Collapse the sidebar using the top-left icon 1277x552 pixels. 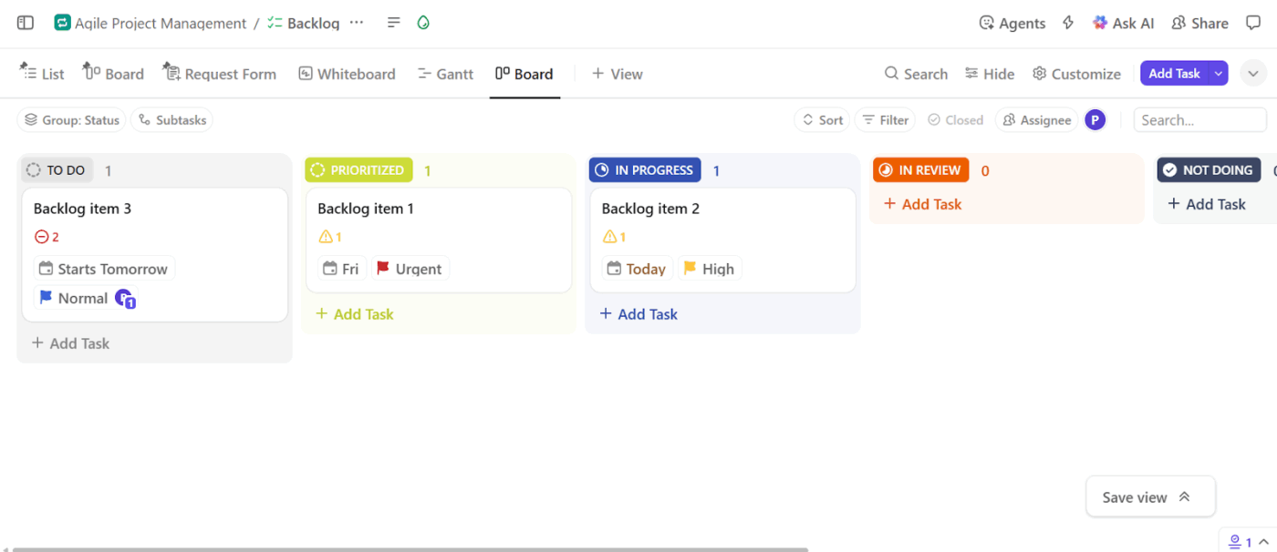pyautogui.click(x=25, y=23)
